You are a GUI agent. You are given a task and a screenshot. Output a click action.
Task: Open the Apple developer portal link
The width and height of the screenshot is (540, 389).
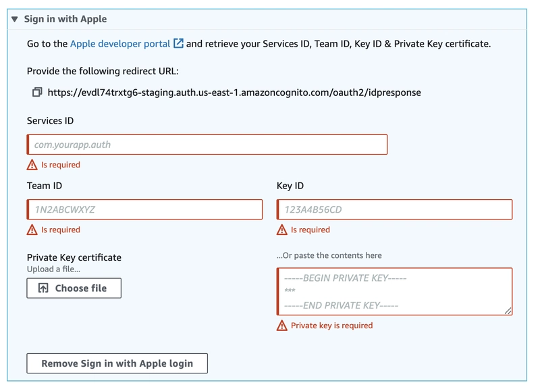[120, 44]
